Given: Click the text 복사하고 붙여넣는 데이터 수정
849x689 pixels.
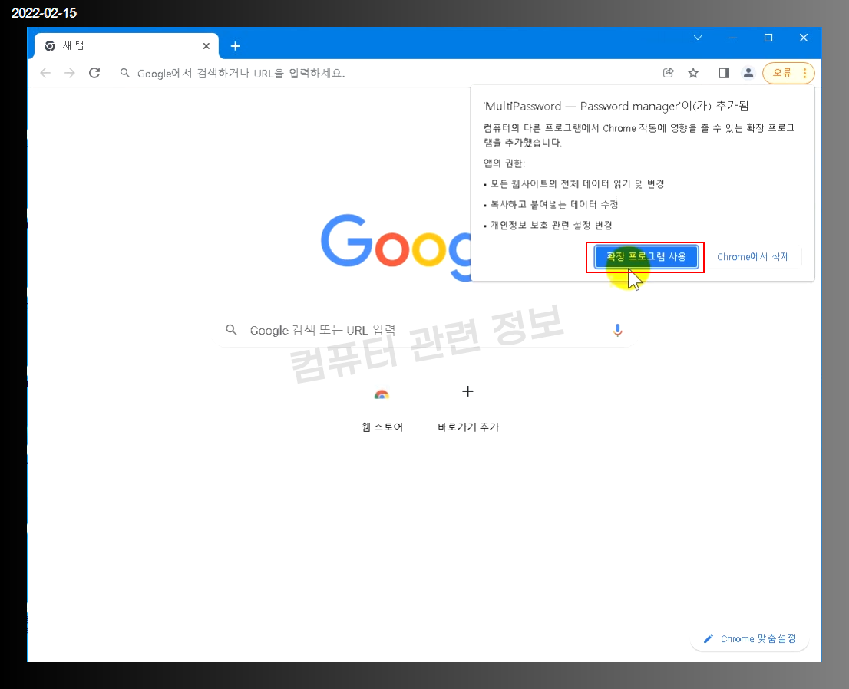Looking at the screenshot, I should pyautogui.click(x=554, y=205).
